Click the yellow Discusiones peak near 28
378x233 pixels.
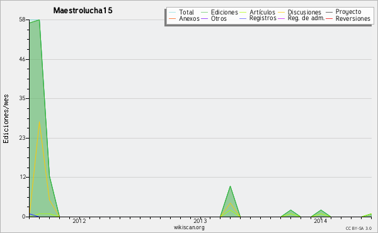39,122
